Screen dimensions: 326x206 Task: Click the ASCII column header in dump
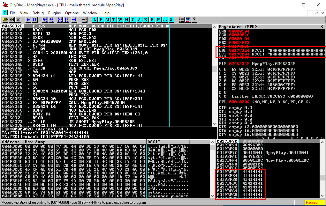168,142
